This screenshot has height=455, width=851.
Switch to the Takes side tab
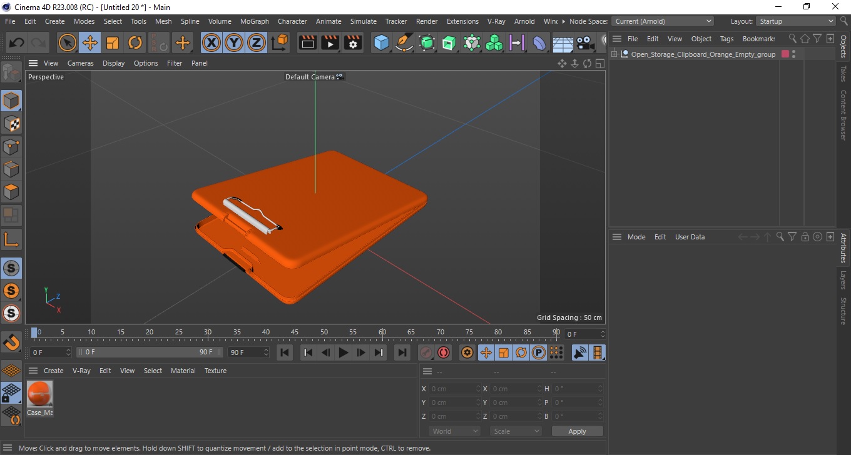click(843, 74)
